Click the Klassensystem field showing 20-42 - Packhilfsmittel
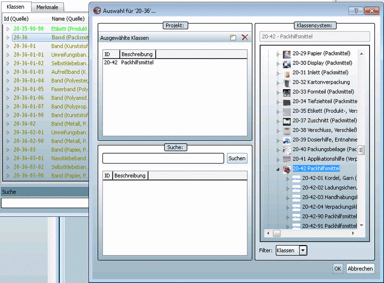The width and height of the screenshot is (384, 283). 315,36
